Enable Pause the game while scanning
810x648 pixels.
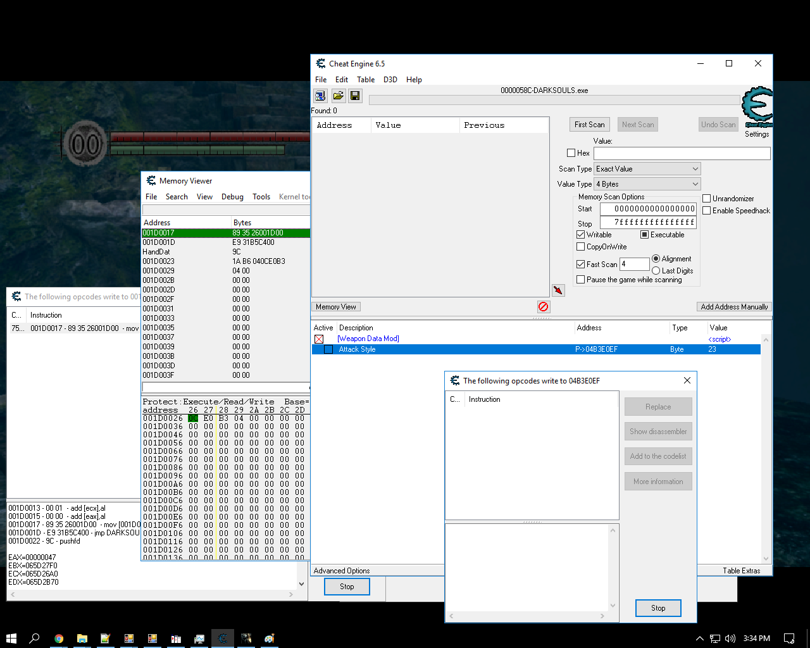click(x=581, y=280)
